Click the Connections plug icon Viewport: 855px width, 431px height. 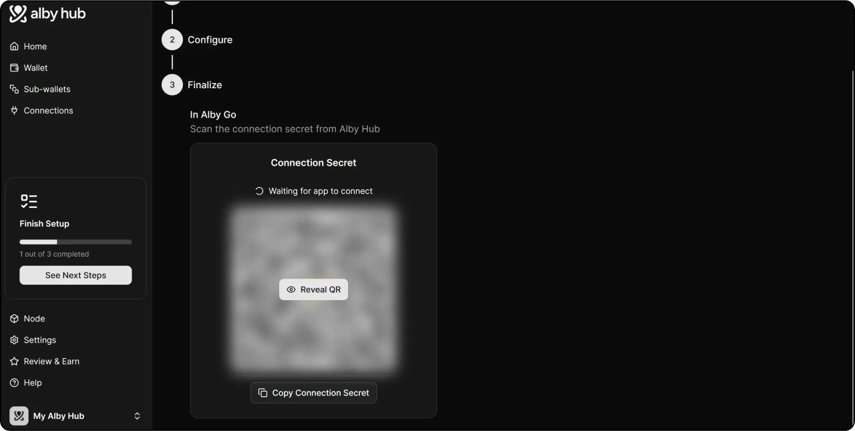point(15,111)
